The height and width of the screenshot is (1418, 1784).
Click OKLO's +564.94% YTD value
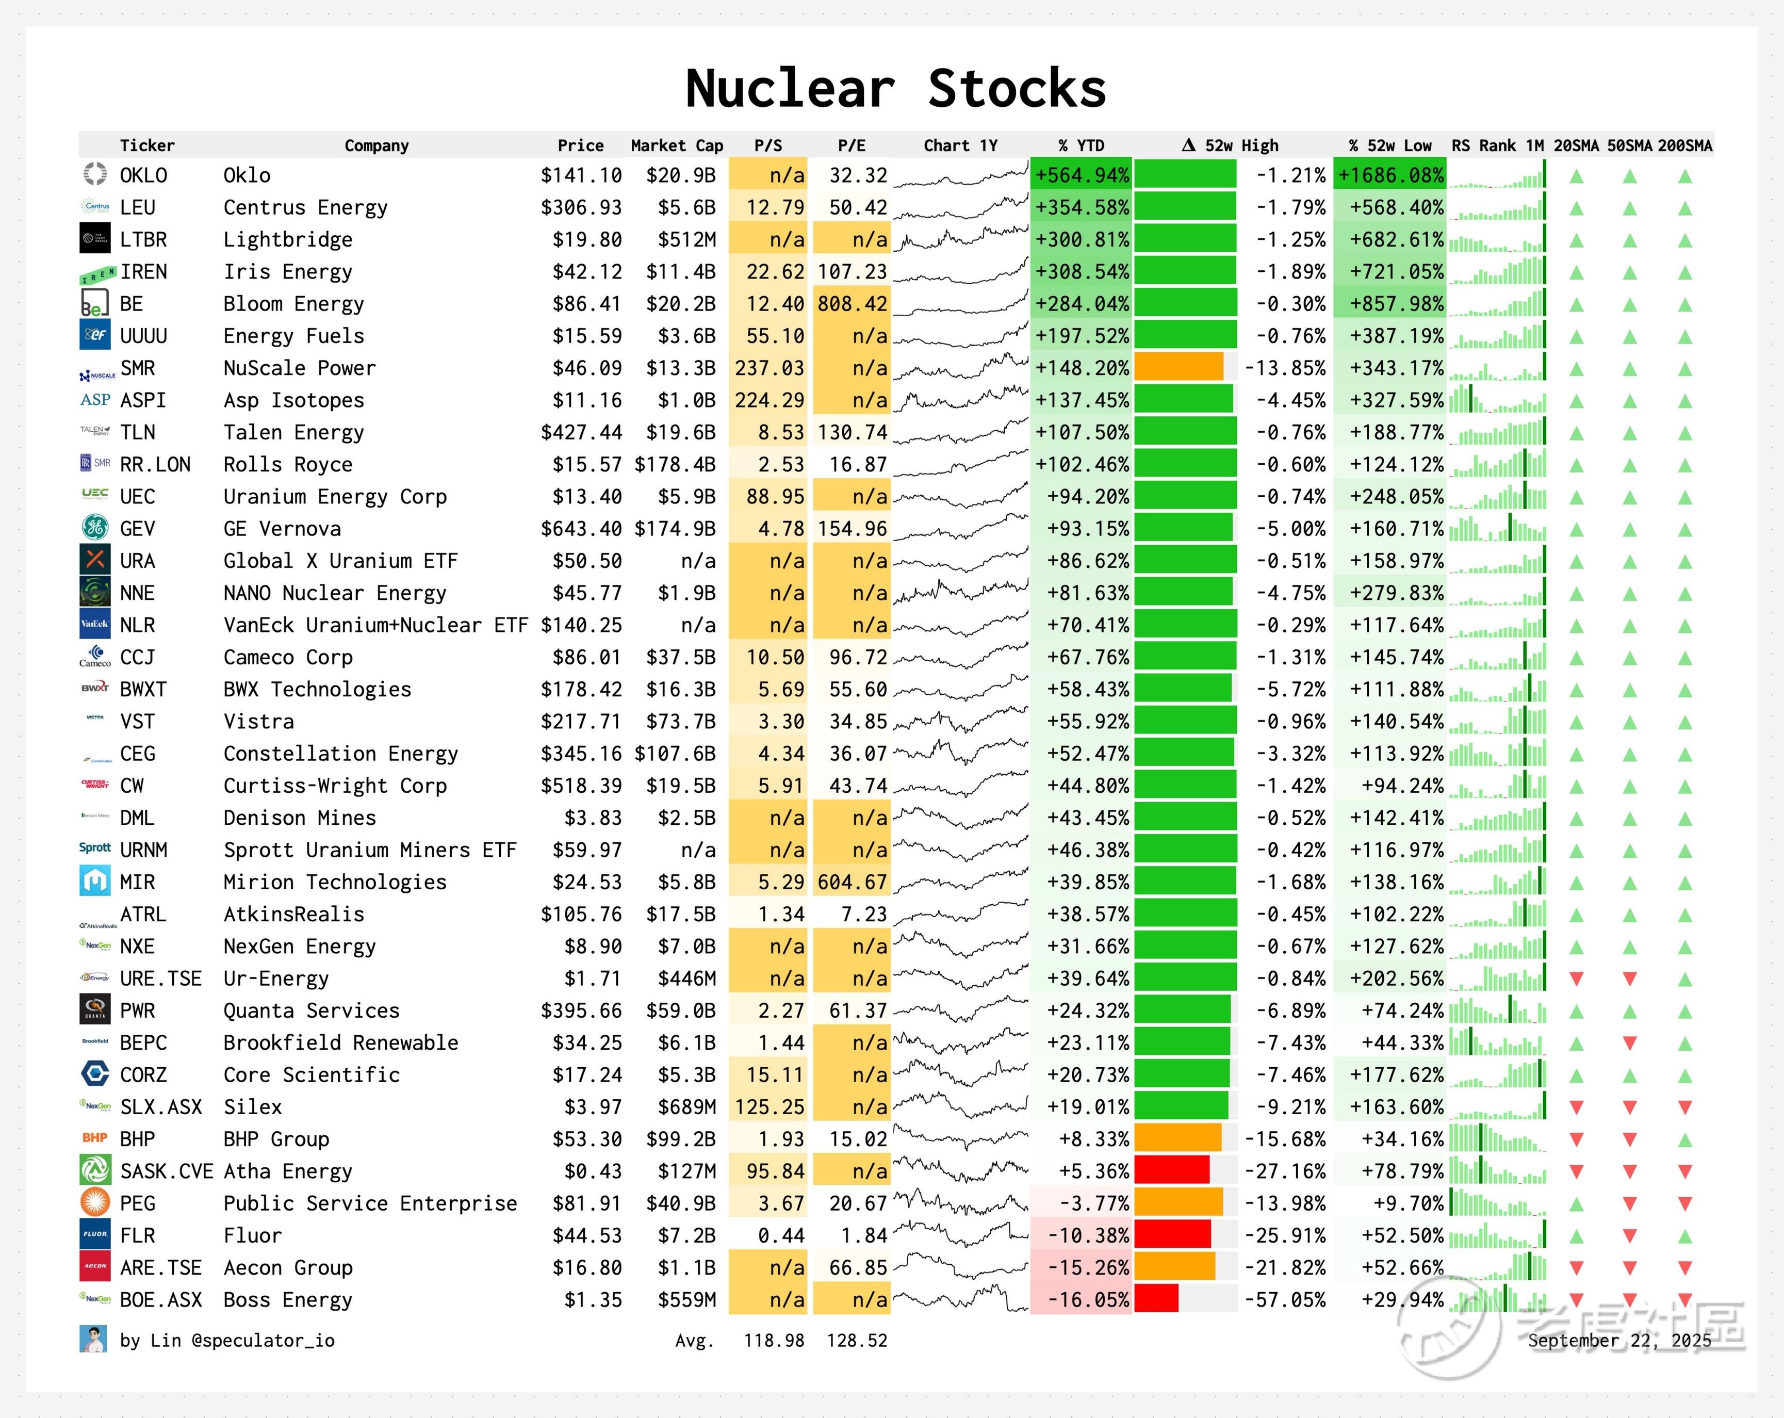1082,175
